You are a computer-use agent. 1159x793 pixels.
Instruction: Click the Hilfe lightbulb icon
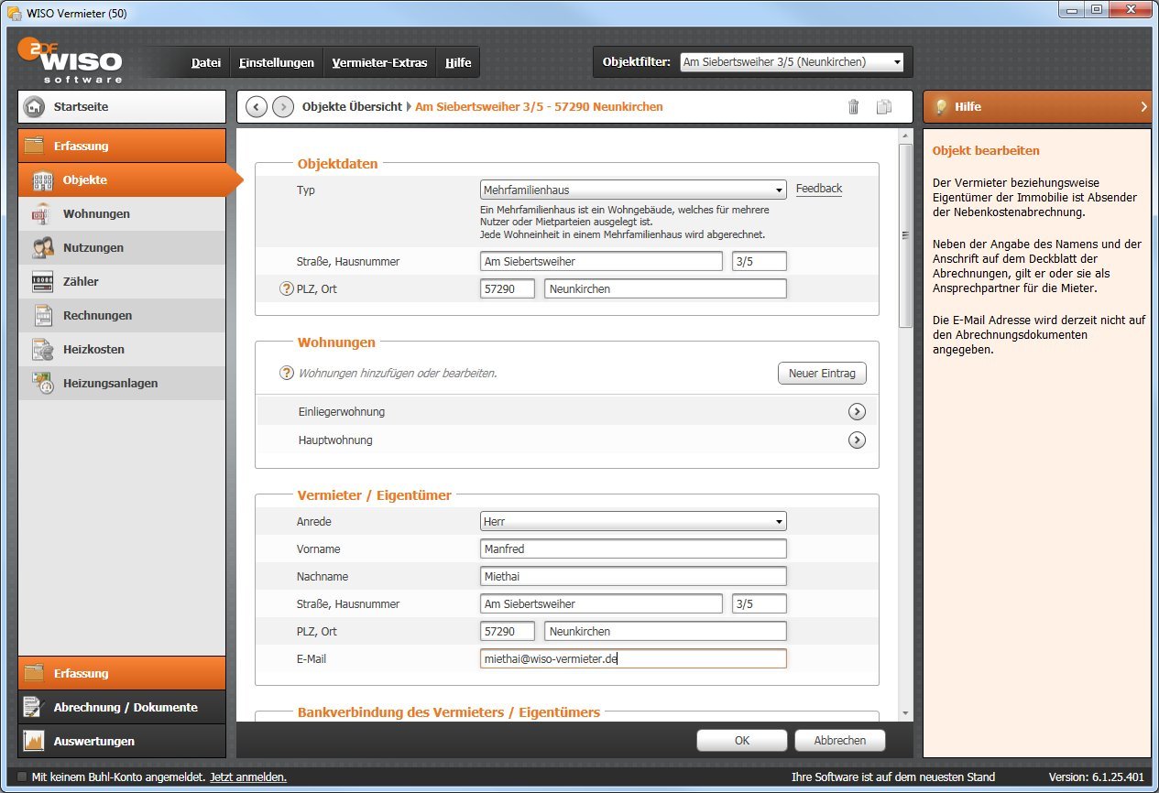point(940,106)
